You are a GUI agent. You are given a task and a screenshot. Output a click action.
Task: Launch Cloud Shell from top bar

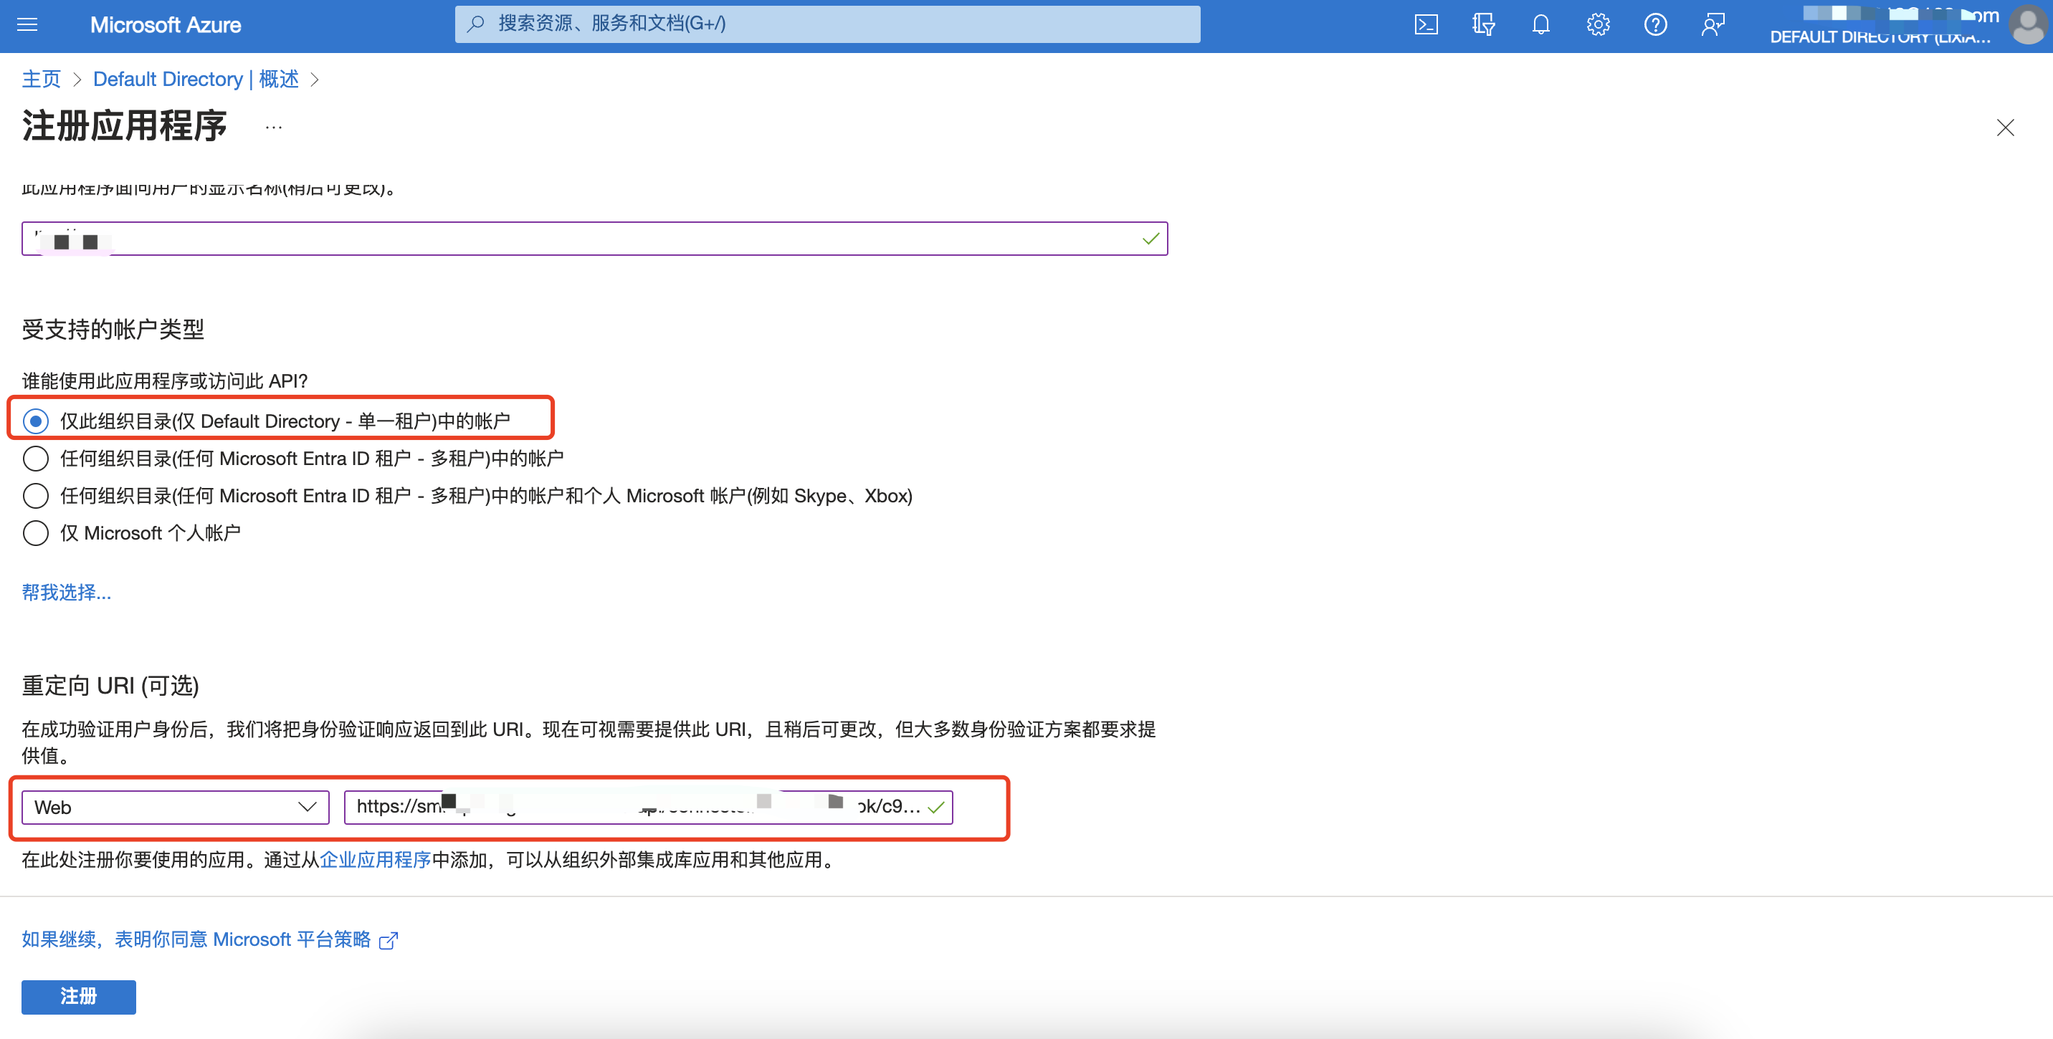1426,24
